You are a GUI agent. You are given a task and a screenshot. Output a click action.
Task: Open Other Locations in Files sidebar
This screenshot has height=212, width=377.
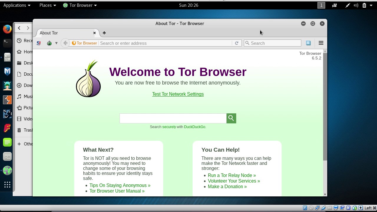point(25,144)
